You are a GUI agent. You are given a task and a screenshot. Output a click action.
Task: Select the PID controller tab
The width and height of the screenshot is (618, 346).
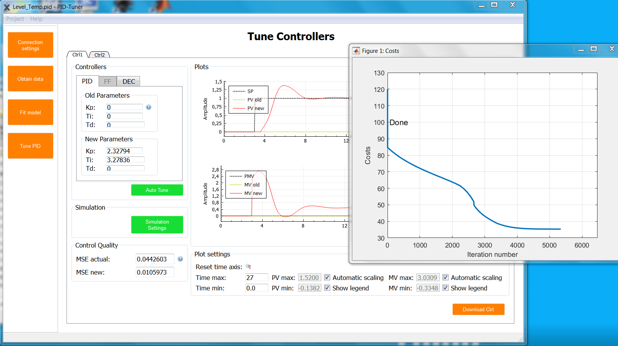[87, 81]
